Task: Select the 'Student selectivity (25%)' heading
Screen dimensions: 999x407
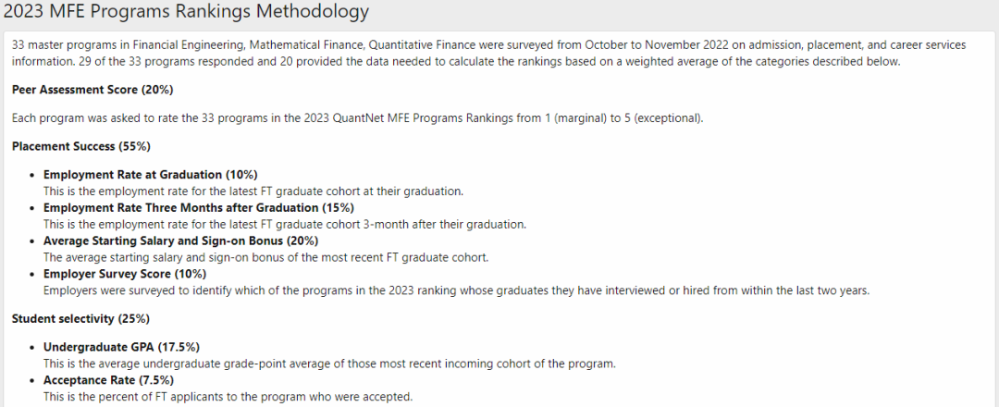Action: 80,318
